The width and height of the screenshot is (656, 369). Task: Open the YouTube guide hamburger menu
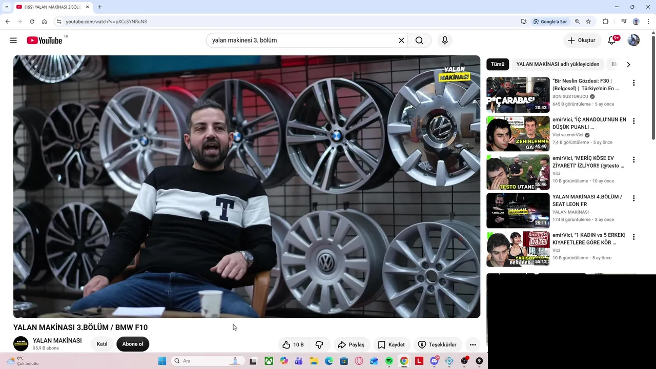click(13, 40)
